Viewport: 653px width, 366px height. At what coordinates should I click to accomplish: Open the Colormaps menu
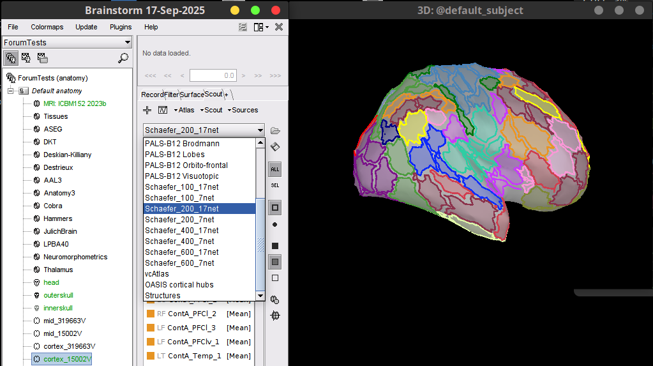coord(47,27)
